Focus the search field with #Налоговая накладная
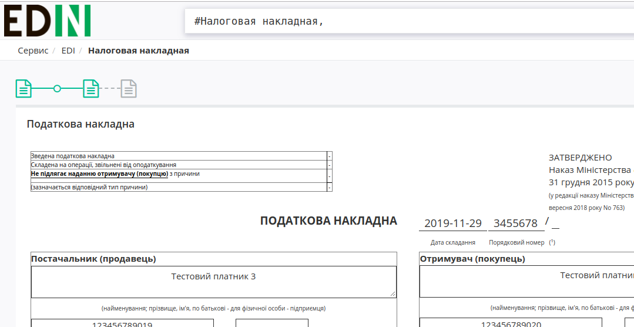This screenshot has width=634, height=327. click(x=409, y=21)
